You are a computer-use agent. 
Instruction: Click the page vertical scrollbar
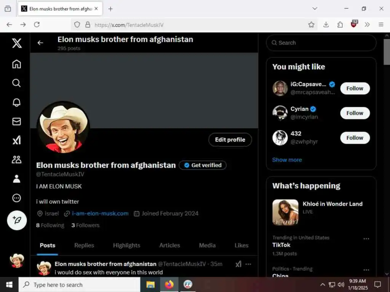[387, 52]
